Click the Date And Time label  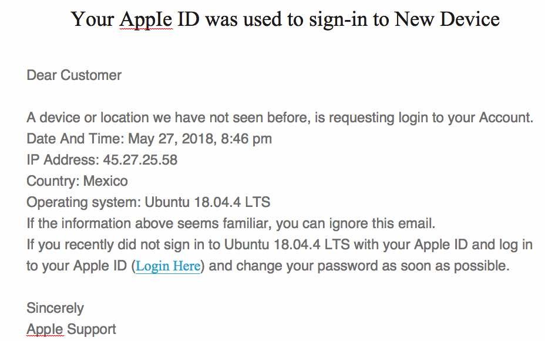pos(75,139)
